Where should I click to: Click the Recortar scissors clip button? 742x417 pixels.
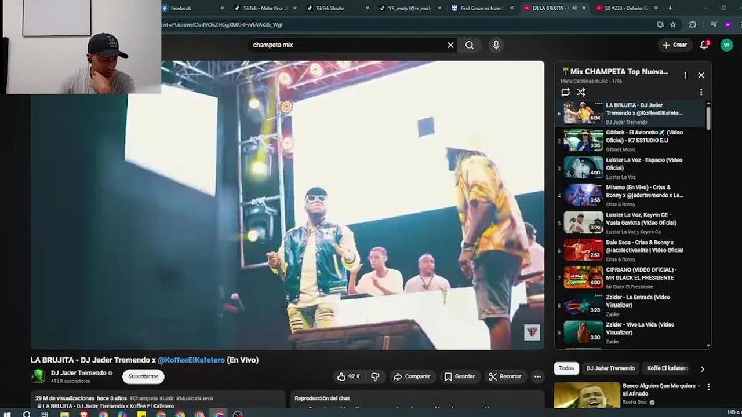[505, 376]
